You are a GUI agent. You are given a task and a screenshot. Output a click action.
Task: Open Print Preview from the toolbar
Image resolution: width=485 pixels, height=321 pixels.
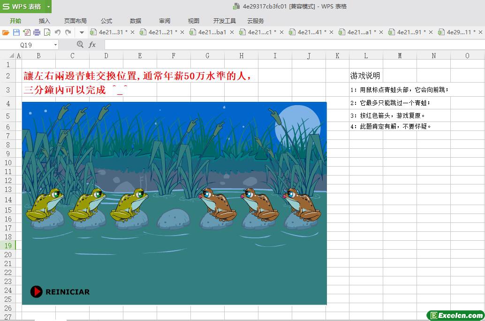(47, 32)
